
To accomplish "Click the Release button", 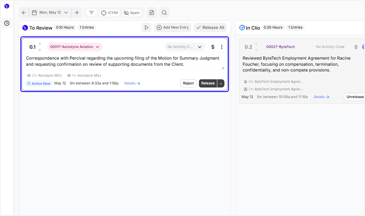I will coord(208,83).
